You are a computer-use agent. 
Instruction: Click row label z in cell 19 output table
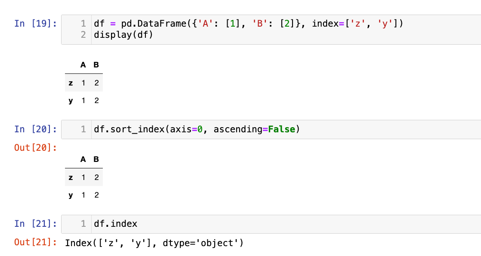(x=71, y=83)
